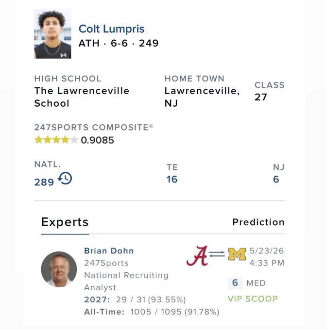
Task: Click the MED confidence label
Action: click(x=256, y=283)
